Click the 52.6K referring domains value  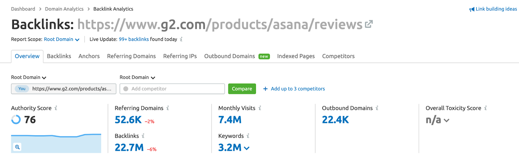point(128,120)
